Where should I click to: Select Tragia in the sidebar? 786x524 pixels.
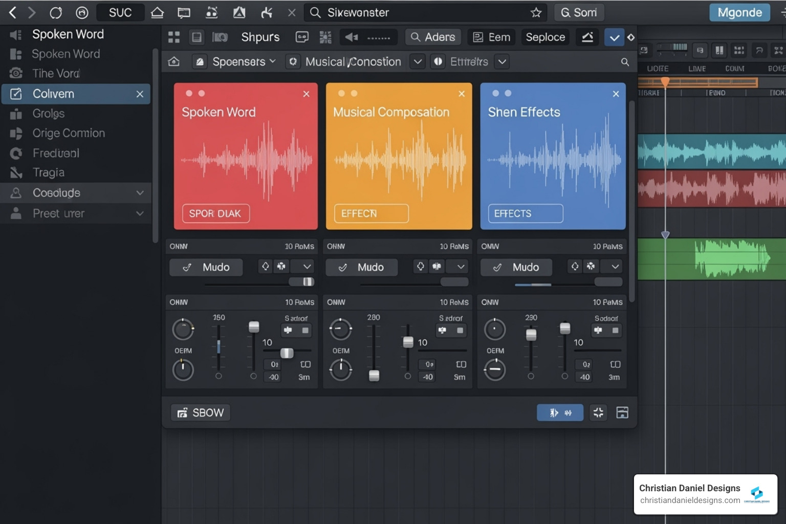[49, 172]
